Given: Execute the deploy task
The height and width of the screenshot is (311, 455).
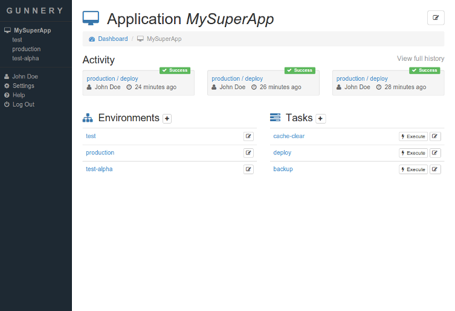Looking at the screenshot, I should click(413, 153).
